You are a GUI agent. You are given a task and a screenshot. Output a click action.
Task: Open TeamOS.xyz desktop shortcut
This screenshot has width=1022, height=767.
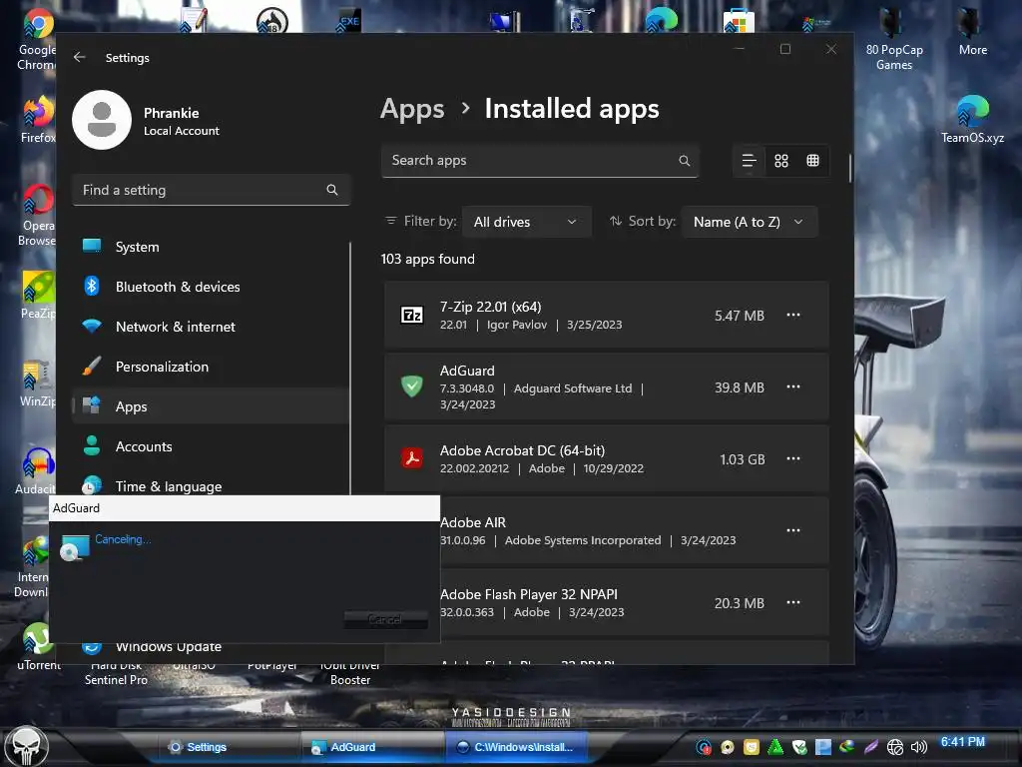point(972,120)
